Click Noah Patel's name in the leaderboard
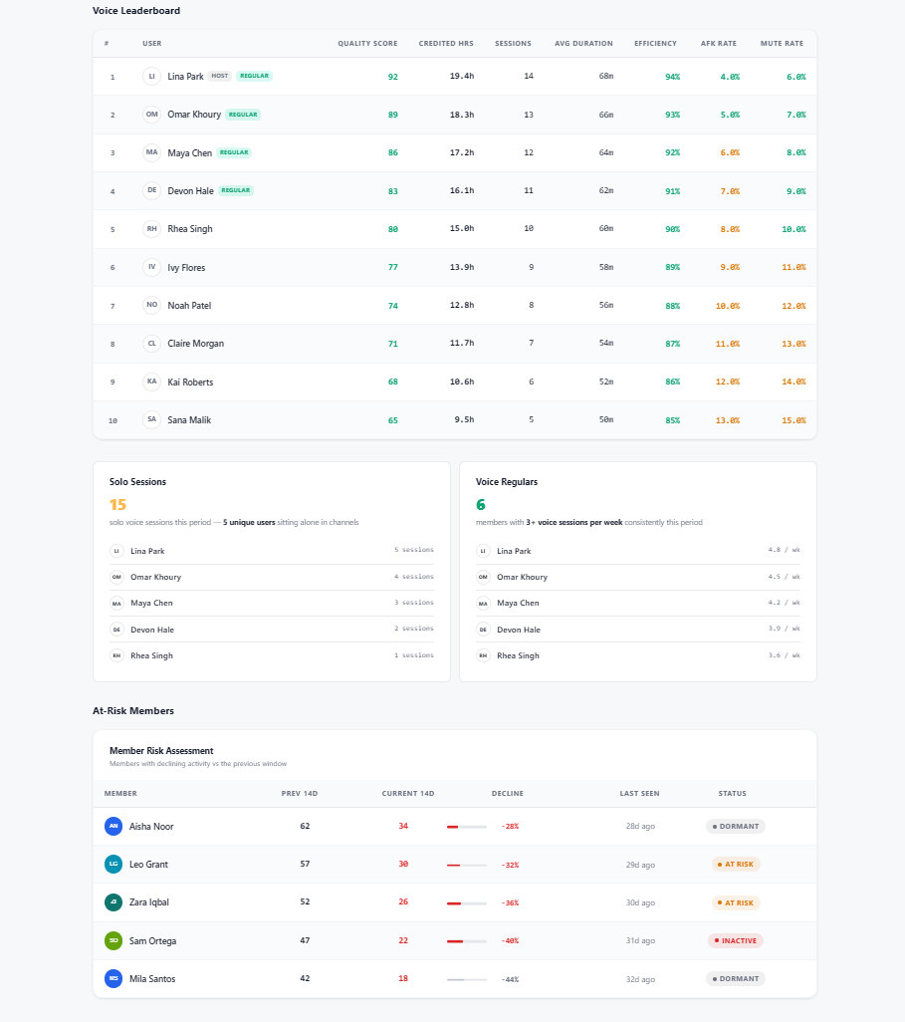This screenshot has height=1022, width=905. pyautogui.click(x=189, y=306)
